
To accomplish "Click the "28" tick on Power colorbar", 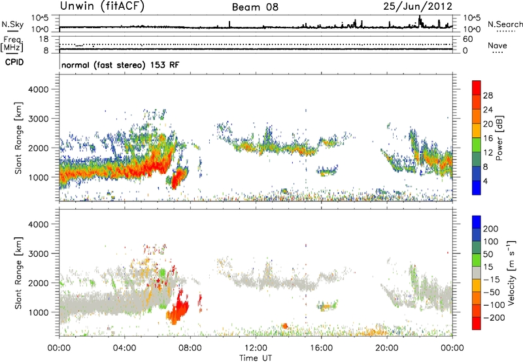I will (488, 95).
